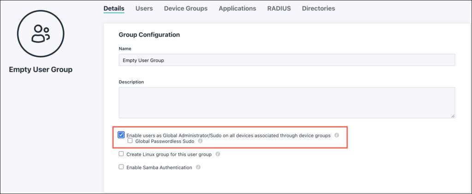Enable Global Passwordless Sudo checkbox
The height and width of the screenshot is (194, 472).
point(130,141)
